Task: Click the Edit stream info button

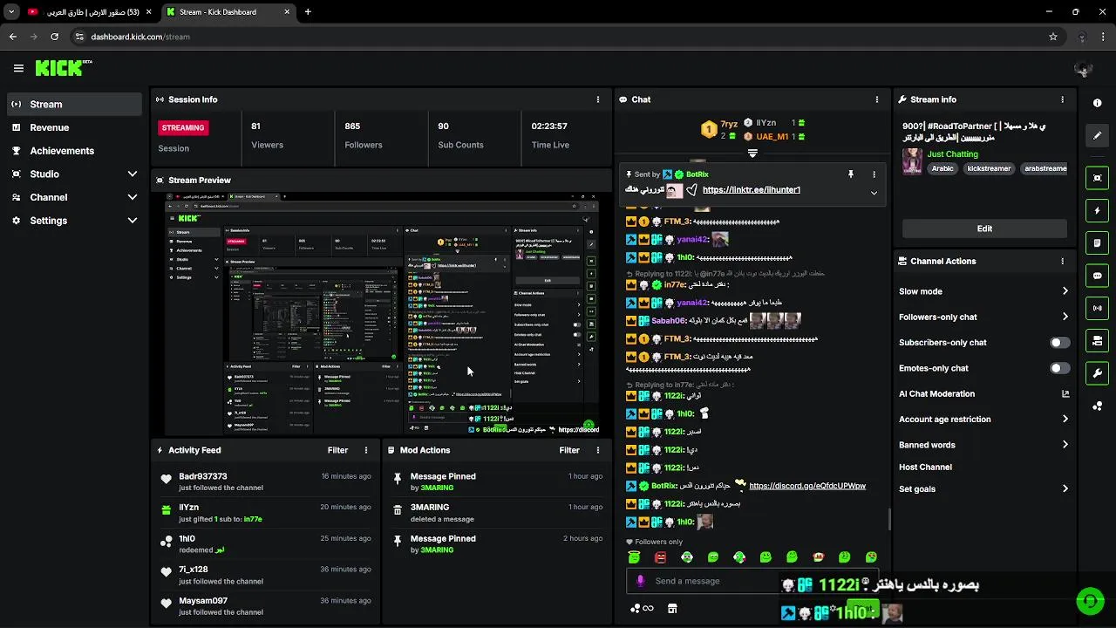Action: tap(984, 229)
